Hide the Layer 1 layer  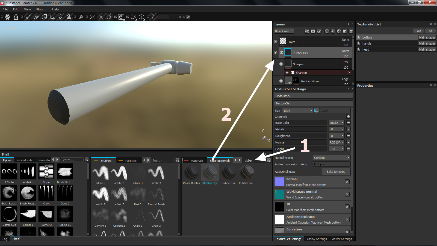click(x=276, y=42)
